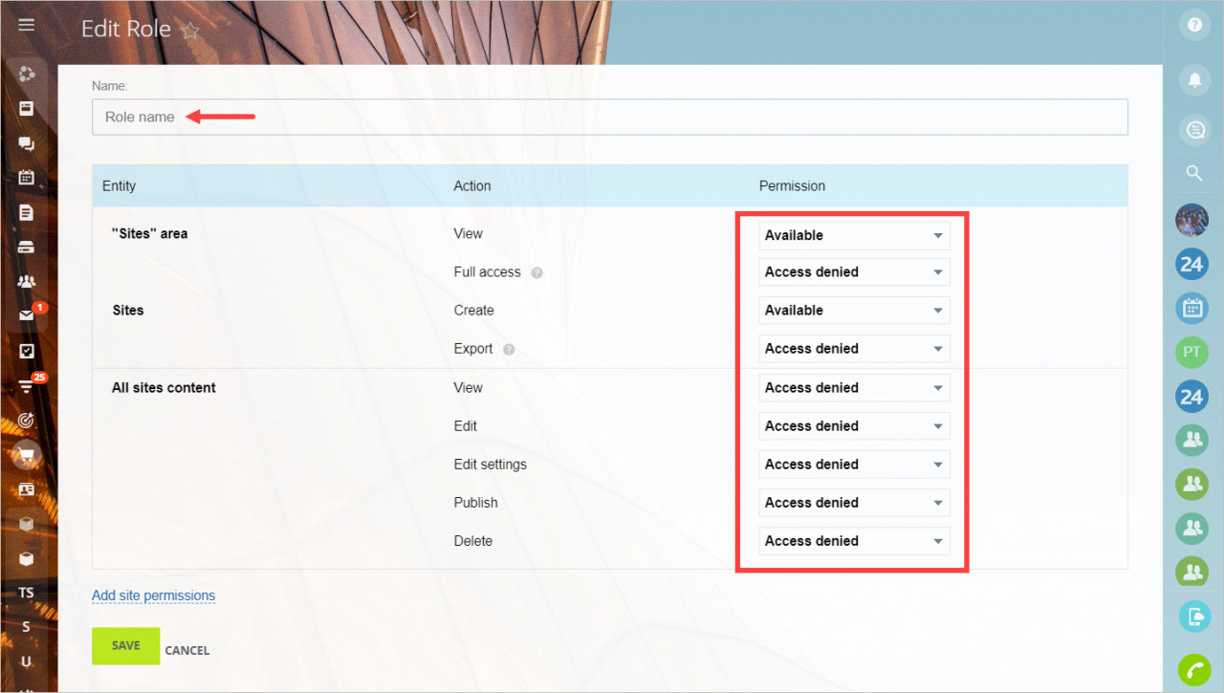Click the Publish action label
Viewport: 1224px width, 693px height.
point(475,502)
